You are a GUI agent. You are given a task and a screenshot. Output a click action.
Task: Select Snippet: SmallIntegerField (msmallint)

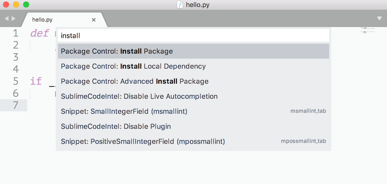point(193,111)
